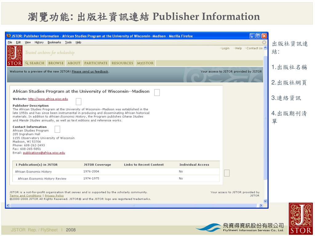Click the horizontal scrollbar right arrow
This screenshot has width=315, height=236.
click(261, 205)
